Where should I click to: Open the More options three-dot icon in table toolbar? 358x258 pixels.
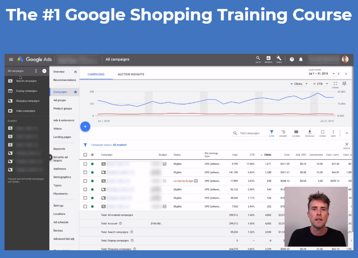(333, 133)
